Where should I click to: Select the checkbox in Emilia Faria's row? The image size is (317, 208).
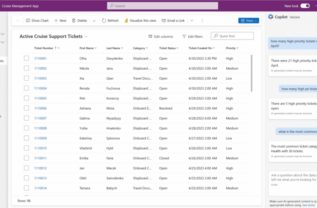[x=27, y=158]
